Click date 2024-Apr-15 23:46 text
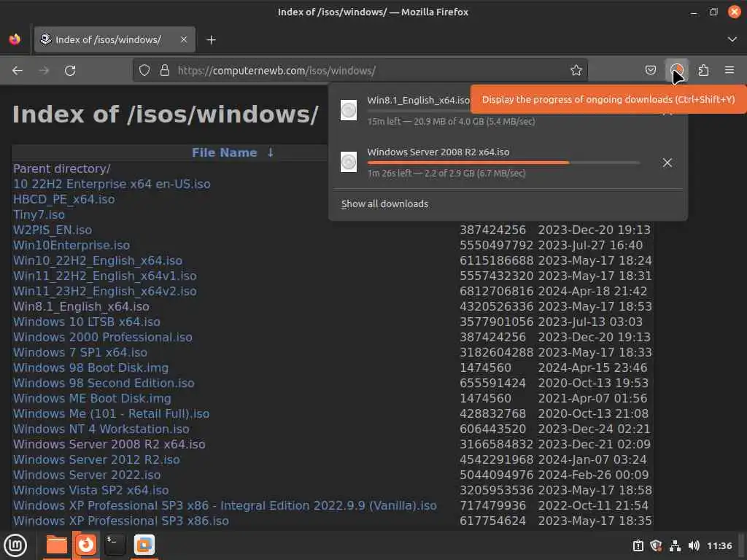 (592, 367)
